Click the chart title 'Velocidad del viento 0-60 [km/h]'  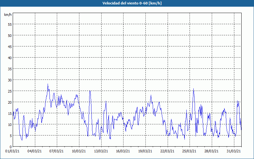(x=132, y=3)
